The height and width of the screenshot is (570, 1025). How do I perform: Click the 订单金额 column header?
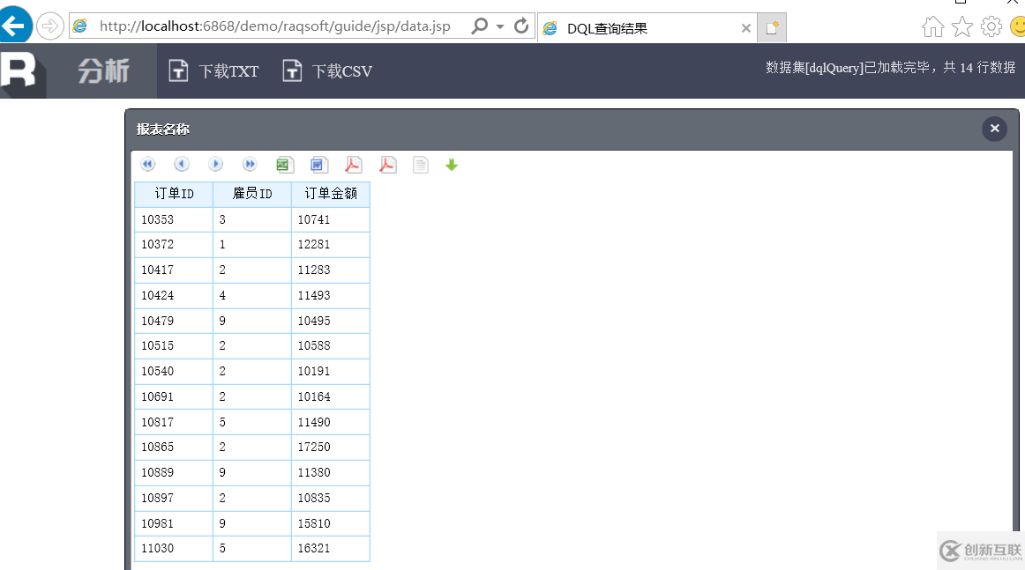tap(331, 194)
